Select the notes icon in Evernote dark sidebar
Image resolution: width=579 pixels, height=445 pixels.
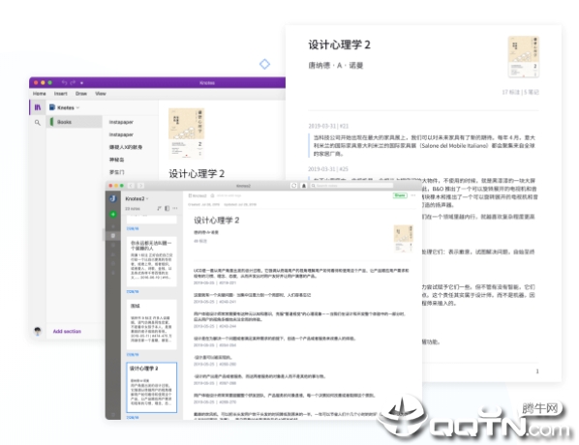point(113,235)
